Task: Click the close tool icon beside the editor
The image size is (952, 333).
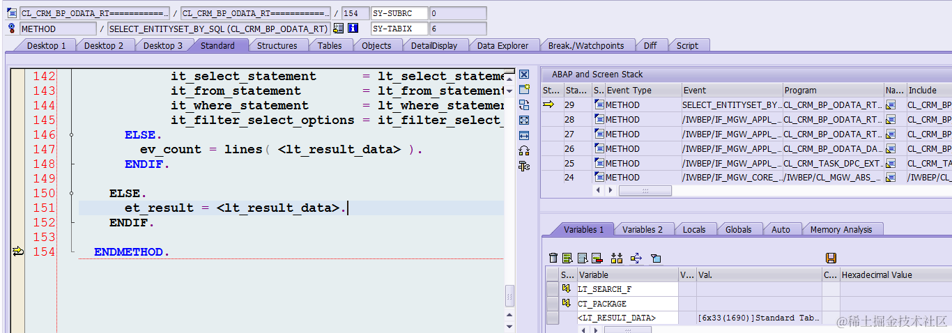Action: coord(524,75)
